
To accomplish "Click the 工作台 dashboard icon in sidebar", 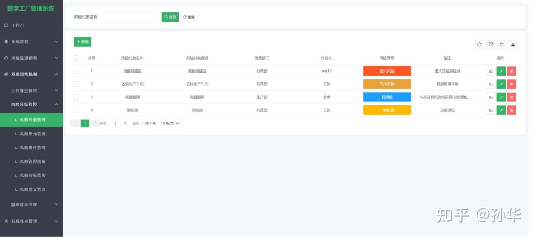I will [6, 26].
